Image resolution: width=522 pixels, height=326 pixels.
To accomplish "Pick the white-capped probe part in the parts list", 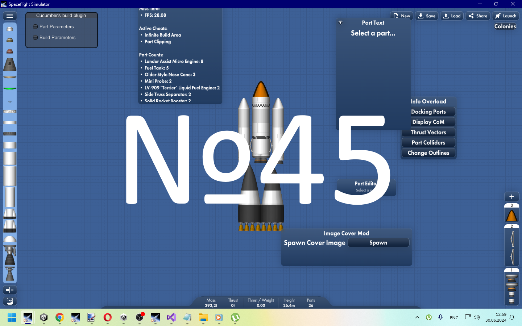I will pyautogui.click(x=10, y=29).
